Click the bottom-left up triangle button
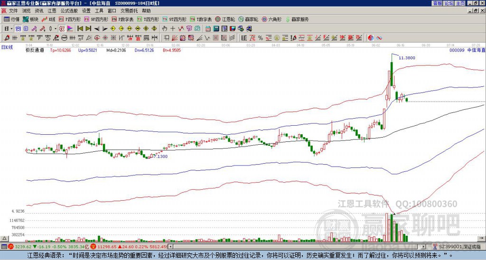This screenshot has height=260, width=486. [4, 238]
